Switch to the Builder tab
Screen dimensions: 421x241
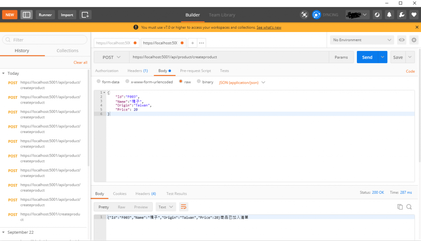(192, 15)
